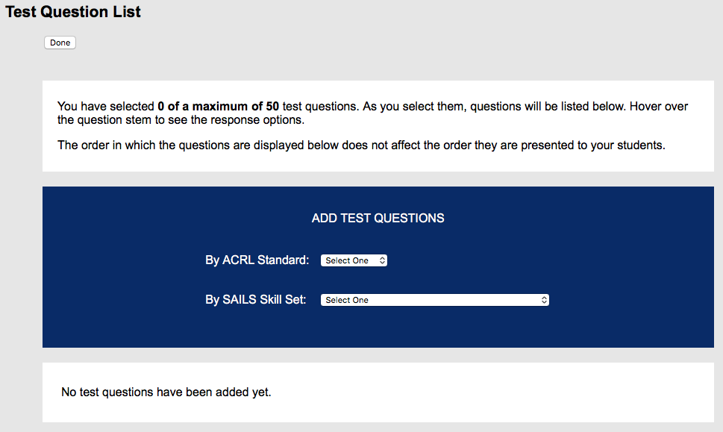Open the By SAILS Skill Set dropdown
The image size is (723, 432).
[x=435, y=300]
